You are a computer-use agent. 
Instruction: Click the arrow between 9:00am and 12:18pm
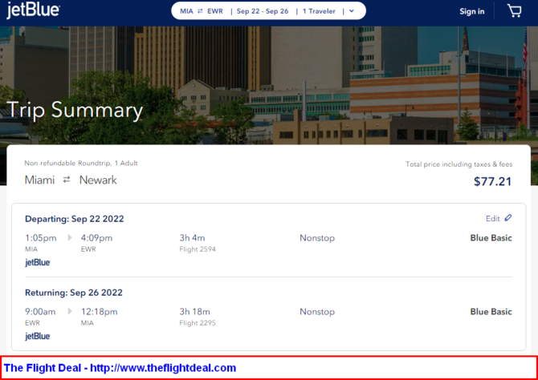(70, 311)
